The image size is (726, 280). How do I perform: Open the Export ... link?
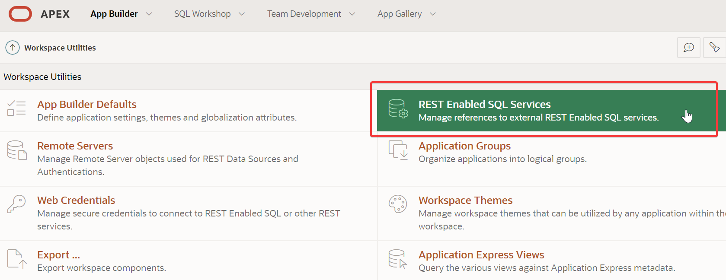click(x=58, y=255)
